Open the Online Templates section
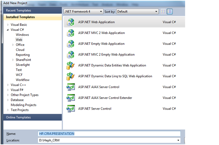Image resolution: width=219 pixels, height=145 pixels. (32, 117)
